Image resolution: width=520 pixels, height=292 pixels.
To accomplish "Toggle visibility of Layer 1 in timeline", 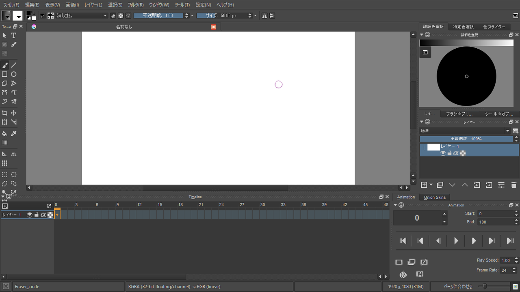I will point(29,215).
